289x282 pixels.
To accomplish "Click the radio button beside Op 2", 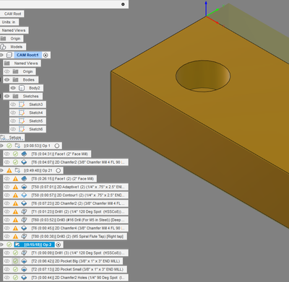I will click(59, 244).
